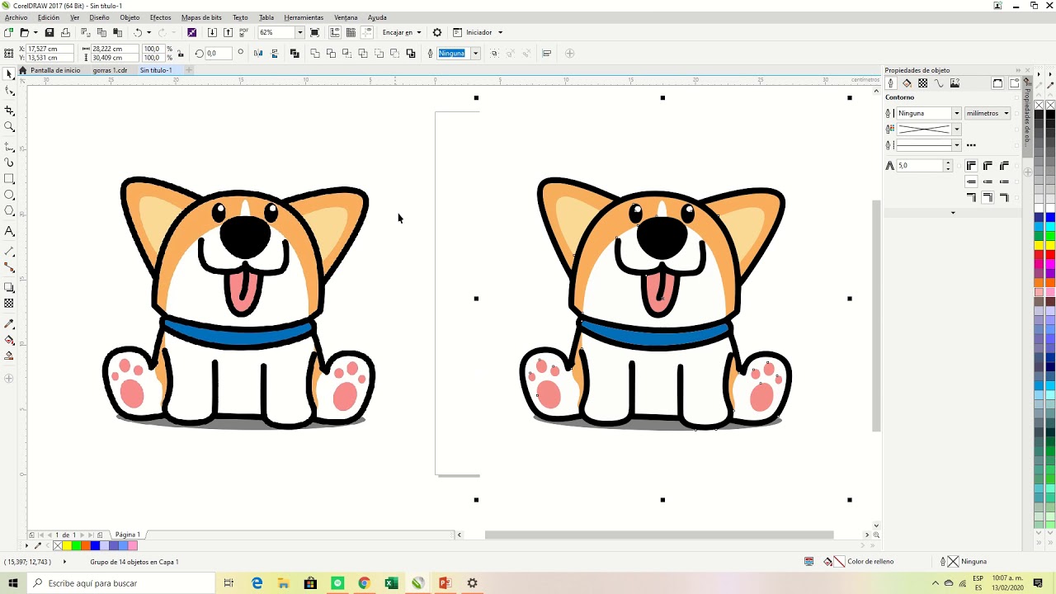Select the Zoom magnifier tool
This screenshot has height=594, width=1056.
tap(9, 127)
